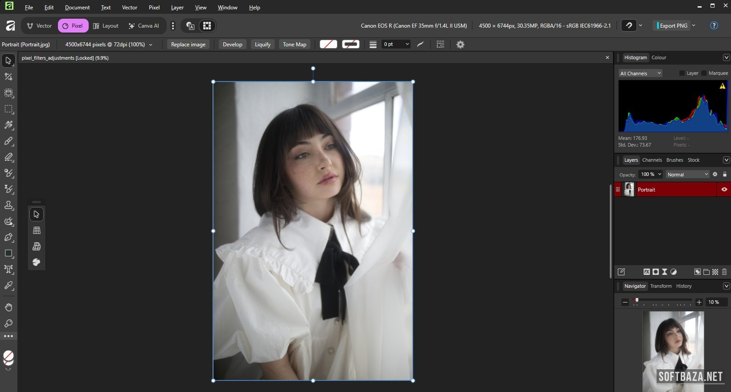Switch to the Channels tab
731x392 pixels.
pos(652,160)
